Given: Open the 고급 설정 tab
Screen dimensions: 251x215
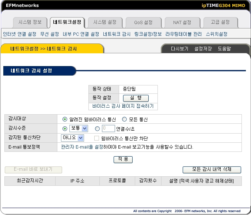Looking at the screenshot, I should click(x=220, y=22).
